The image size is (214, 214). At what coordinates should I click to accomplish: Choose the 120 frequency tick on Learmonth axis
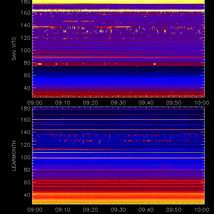coord(25,145)
